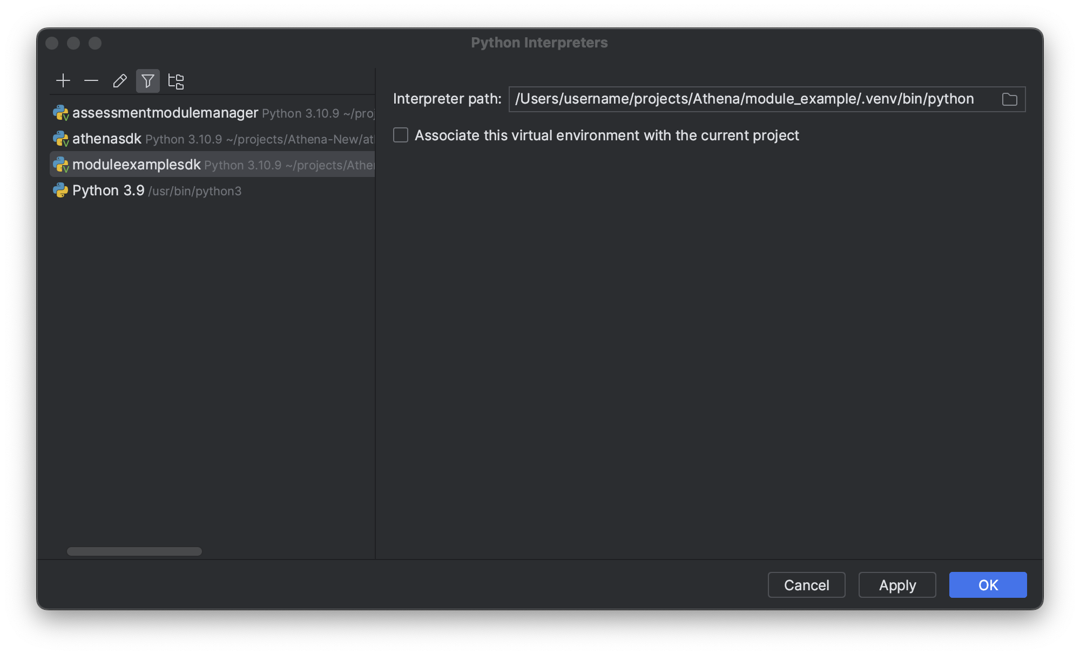
Task: Select the moduleexamplesdk interpreter
Action: point(136,165)
